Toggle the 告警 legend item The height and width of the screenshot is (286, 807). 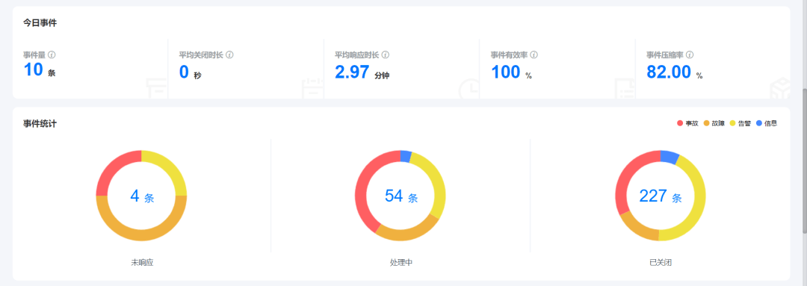pos(740,123)
